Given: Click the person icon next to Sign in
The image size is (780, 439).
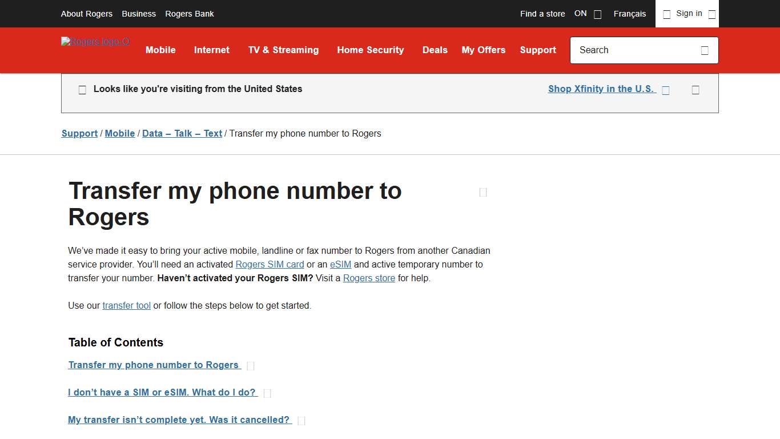Looking at the screenshot, I should coord(666,14).
